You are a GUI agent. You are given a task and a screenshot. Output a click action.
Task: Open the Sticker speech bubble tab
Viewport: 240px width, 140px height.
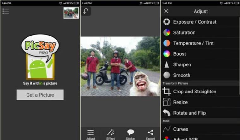pos(131,134)
